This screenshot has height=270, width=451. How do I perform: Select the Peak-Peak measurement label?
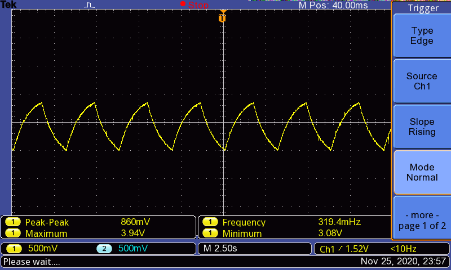point(47,222)
